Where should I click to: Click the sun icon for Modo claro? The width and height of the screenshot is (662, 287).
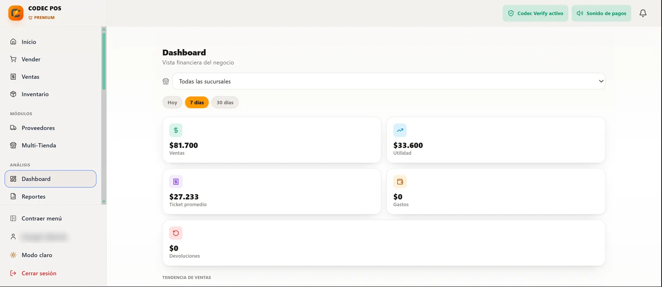(13, 255)
